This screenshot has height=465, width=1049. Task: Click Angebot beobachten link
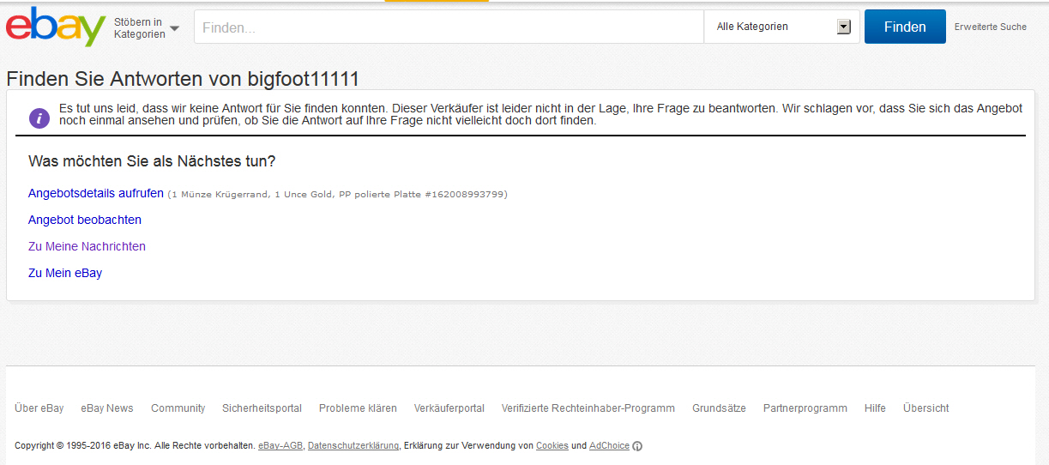(x=85, y=220)
